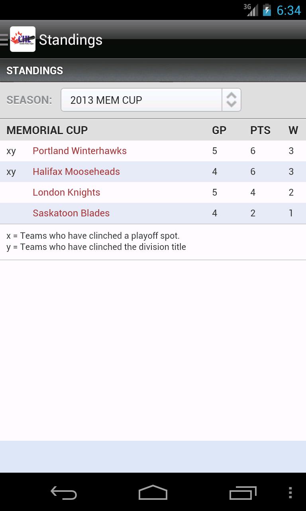Open the Portland Winterhawks team page

[x=79, y=151]
